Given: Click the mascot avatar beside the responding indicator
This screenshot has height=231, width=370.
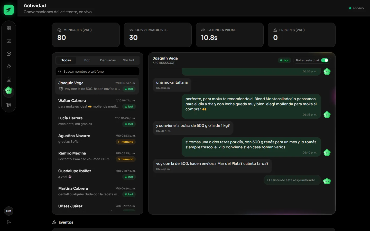Looking at the screenshot, I should pyautogui.click(x=327, y=181).
